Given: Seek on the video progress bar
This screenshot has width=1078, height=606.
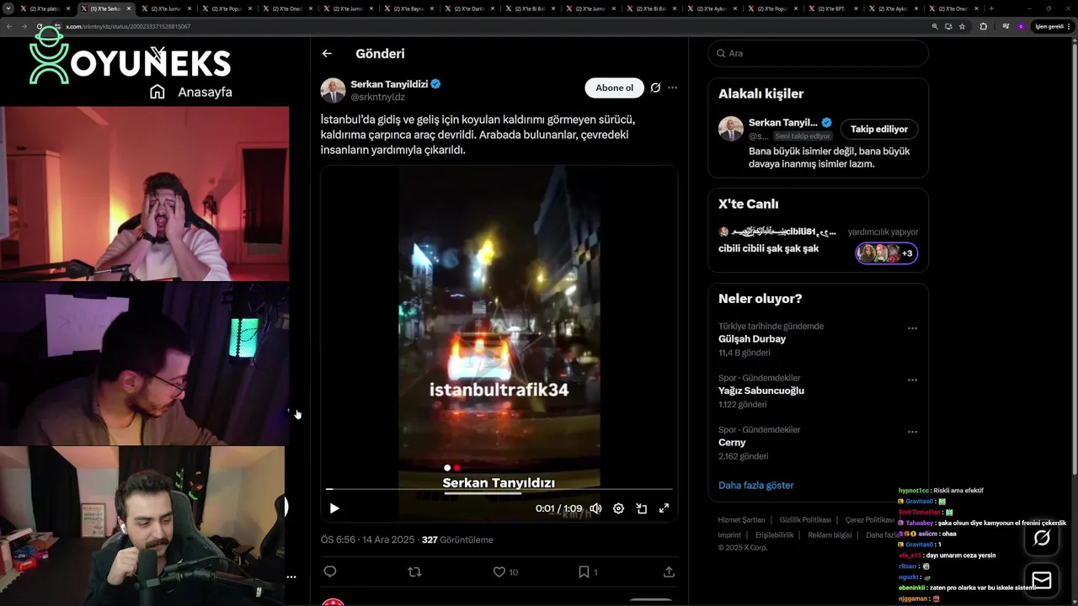Looking at the screenshot, I should (499, 489).
